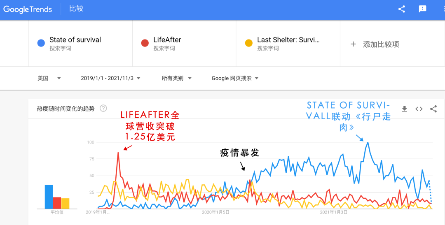
Task: Open the 2019/1/1 - 2021/11/3 date range dropdown
Action: [x=110, y=78]
